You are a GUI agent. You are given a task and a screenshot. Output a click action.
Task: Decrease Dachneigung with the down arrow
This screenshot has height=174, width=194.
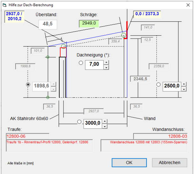[x=106, y=67]
